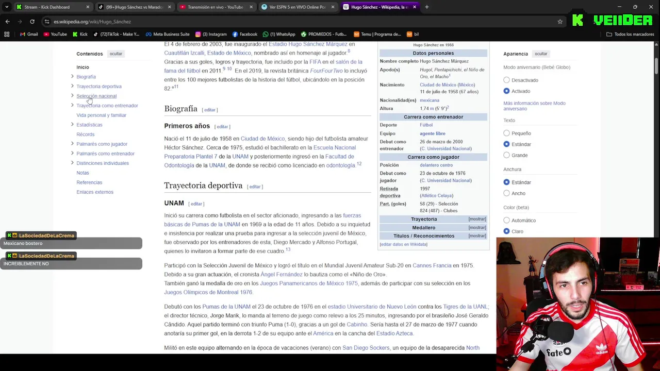This screenshot has width=660, height=371.
Task: Open the apps grid in the bookmarks bar
Action: [7, 35]
